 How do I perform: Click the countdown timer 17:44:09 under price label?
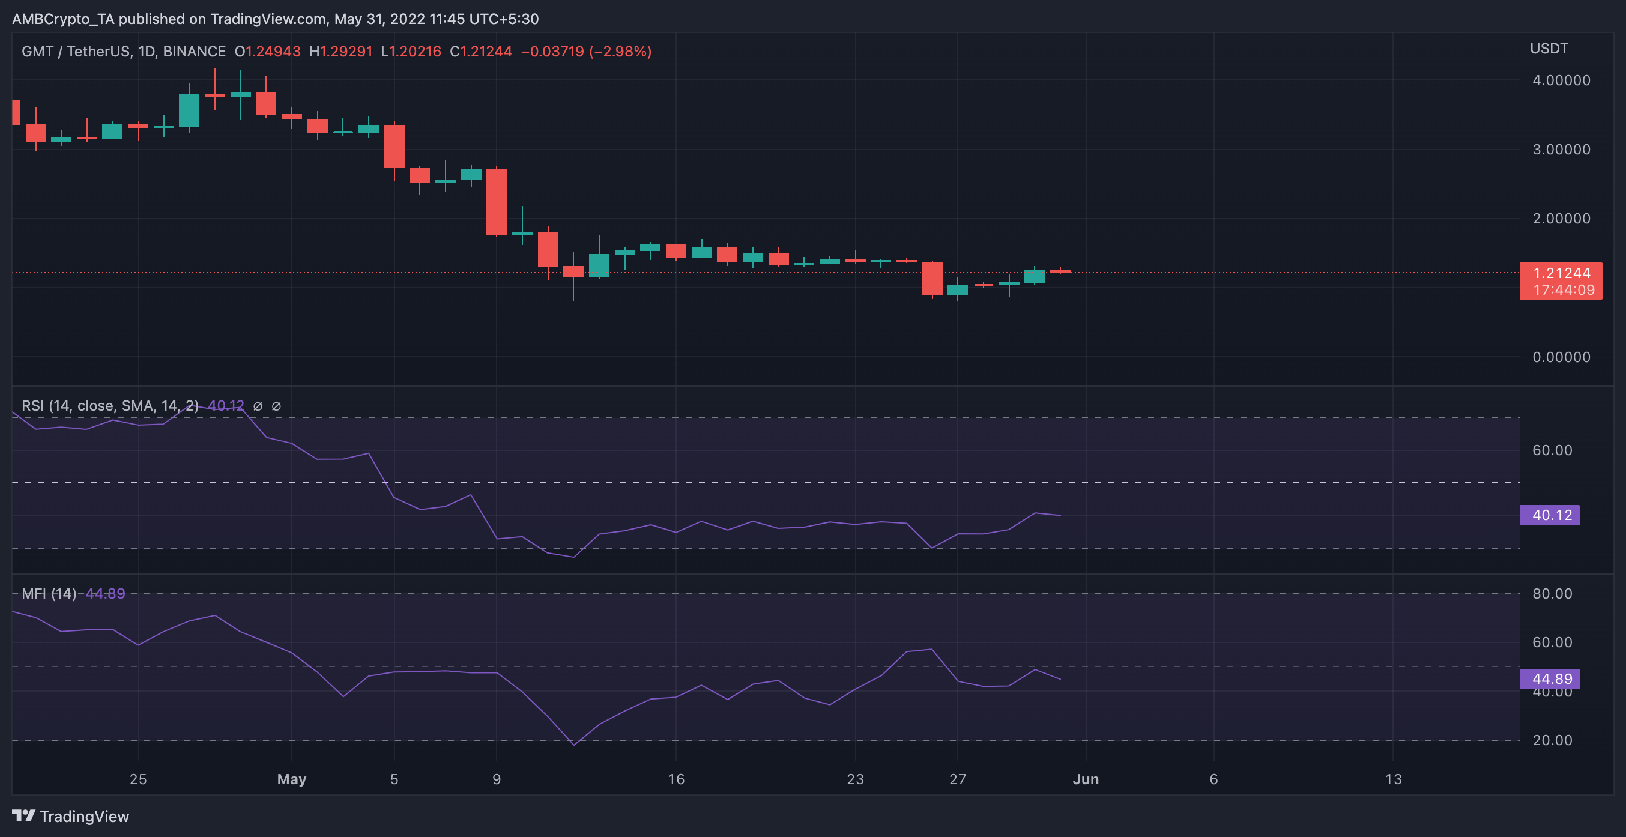click(x=1562, y=290)
